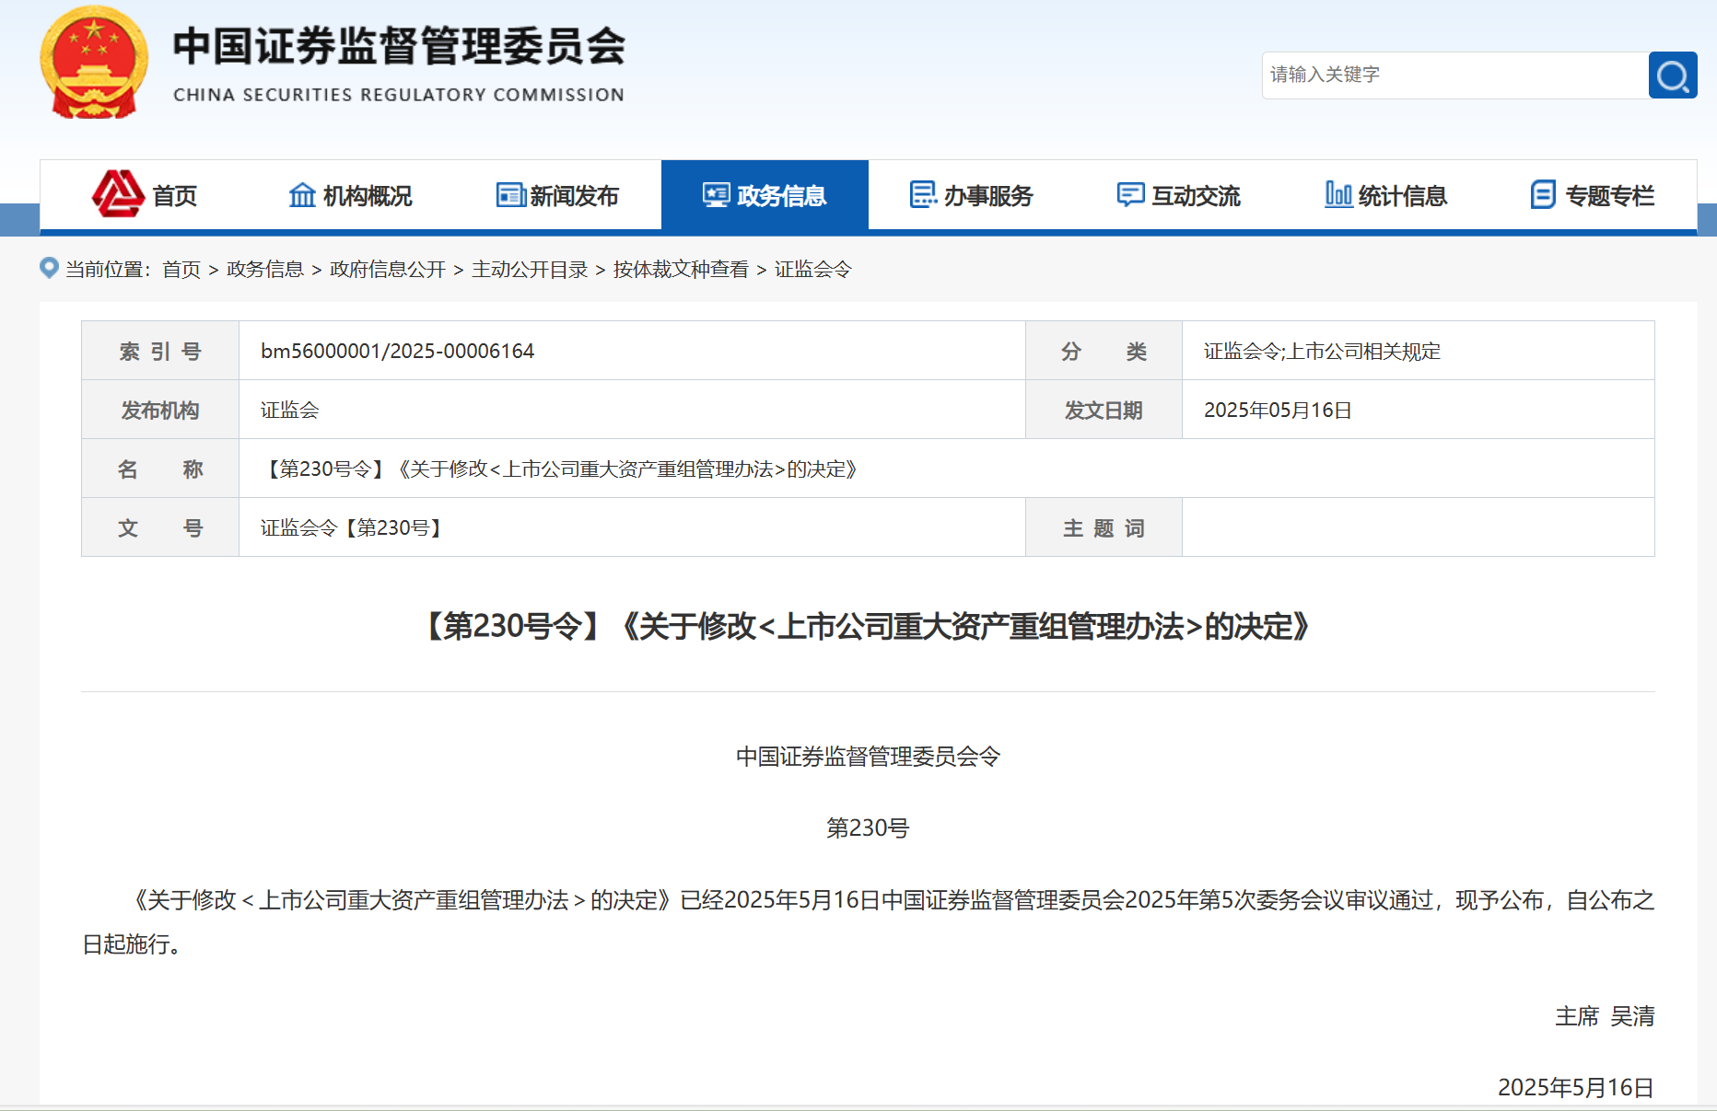Click the document icon for 专题专栏
Screen dimensions: 1717x1111
pyautogui.click(x=1544, y=195)
